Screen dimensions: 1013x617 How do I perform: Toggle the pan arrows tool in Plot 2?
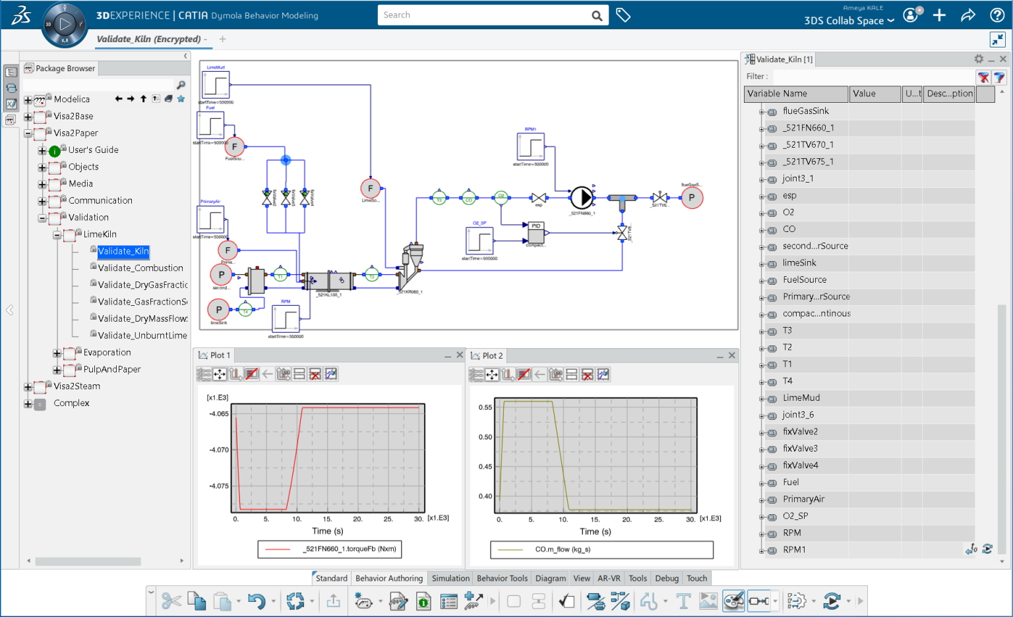click(x=492, y=374)
